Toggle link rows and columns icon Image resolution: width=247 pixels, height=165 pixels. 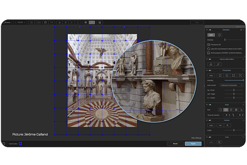tap(233, 115)
